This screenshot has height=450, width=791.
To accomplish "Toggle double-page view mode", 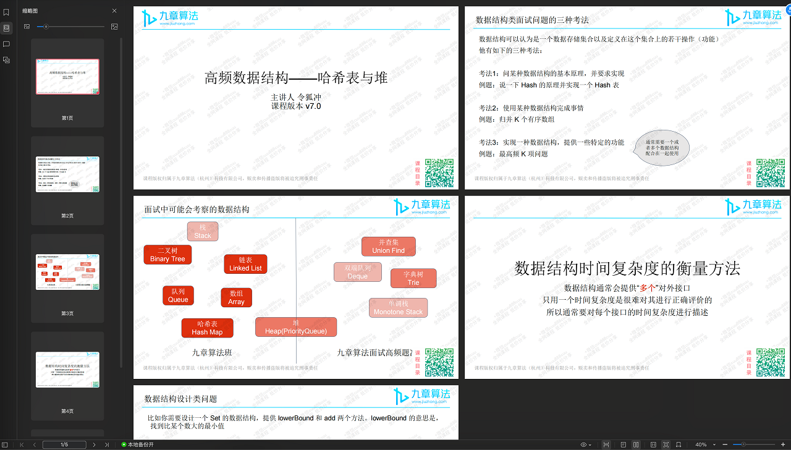I will pyautogui.click(x=637, y=444).
